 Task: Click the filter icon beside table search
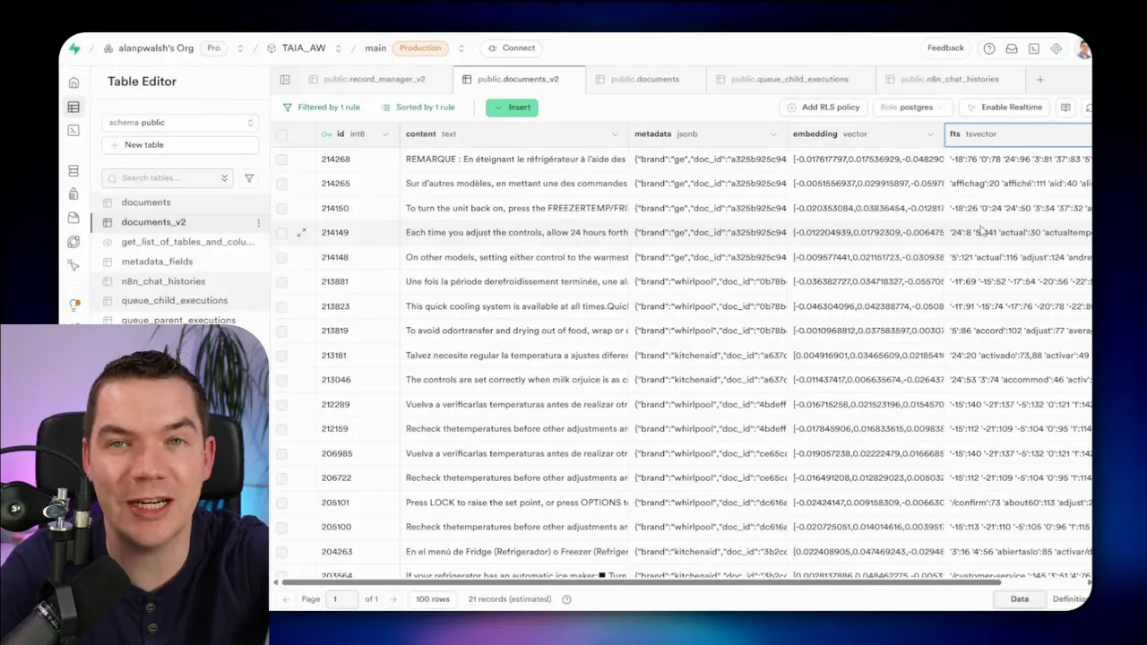[249, 178]
